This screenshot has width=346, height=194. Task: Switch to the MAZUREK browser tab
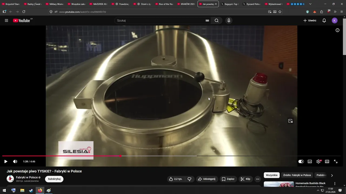tap(98, 4)
